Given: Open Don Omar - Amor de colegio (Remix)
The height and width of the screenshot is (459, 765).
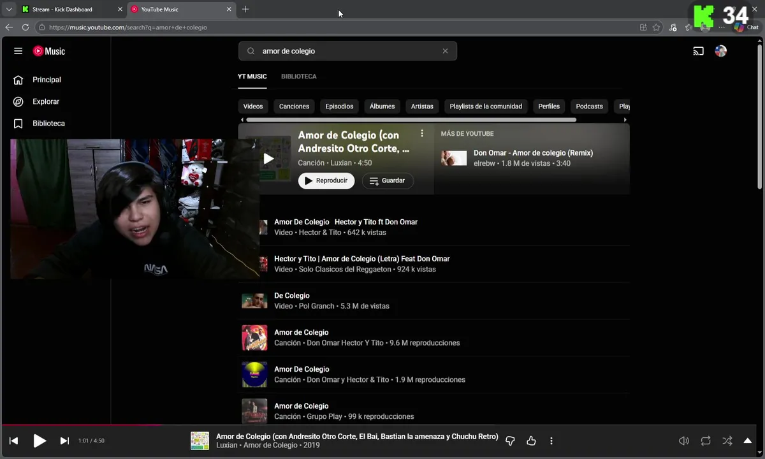Looking at the screenshot, I should point(533,153).
